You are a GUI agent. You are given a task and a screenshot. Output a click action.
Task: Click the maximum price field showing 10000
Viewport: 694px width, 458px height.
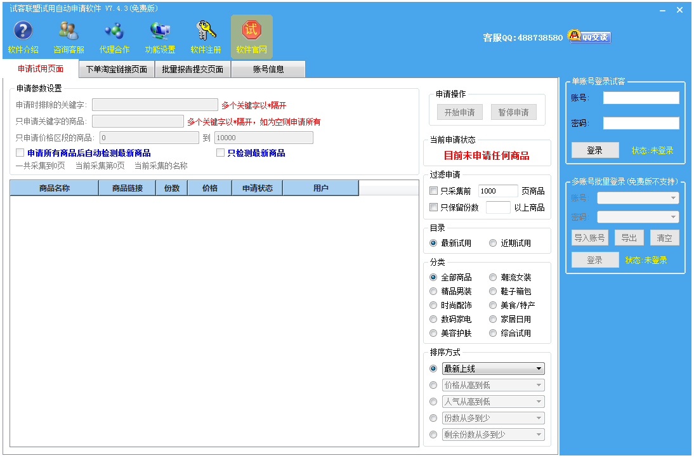pos(264,138)
